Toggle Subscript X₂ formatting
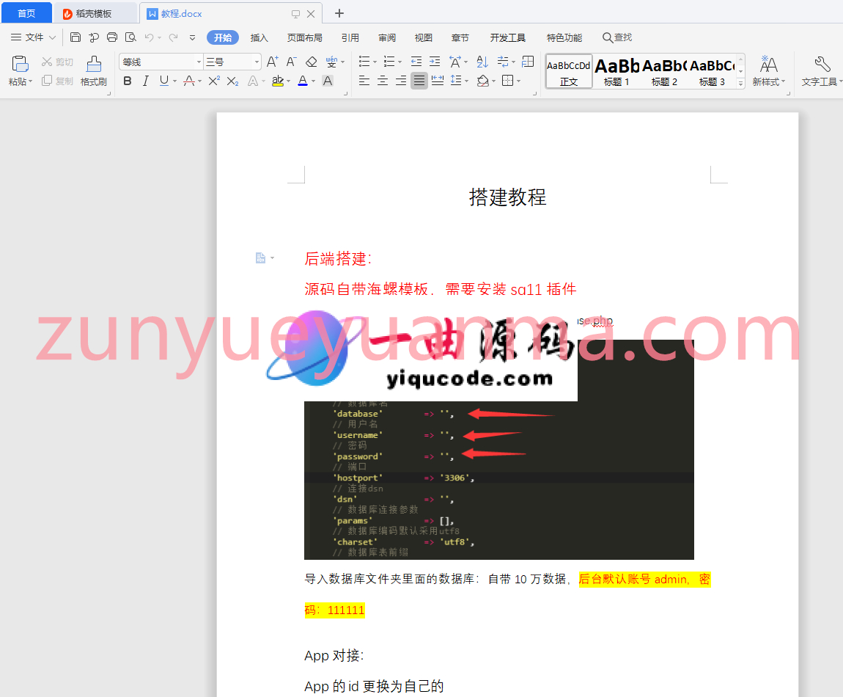This screenshot has width=843, height=697. (x=232, y=81)
